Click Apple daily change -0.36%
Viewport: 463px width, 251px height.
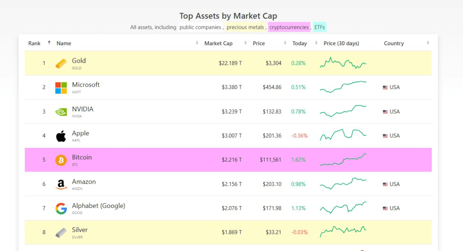click(300, 136)
